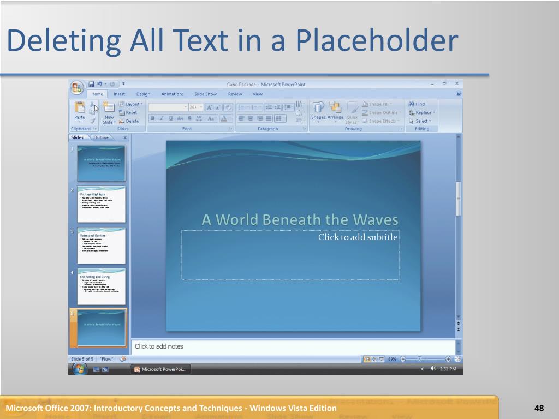Click the Redo button in Quick Access
The image size is (559, 419).
point(112,84)
